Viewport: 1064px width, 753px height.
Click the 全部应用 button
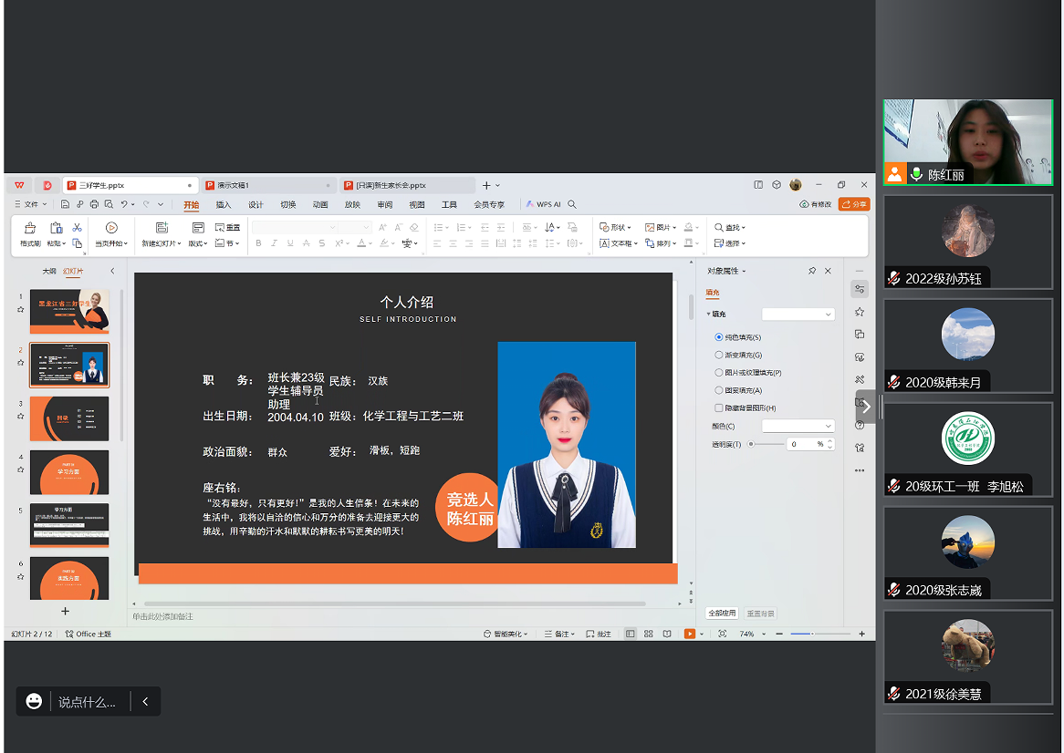click(722, 614)
